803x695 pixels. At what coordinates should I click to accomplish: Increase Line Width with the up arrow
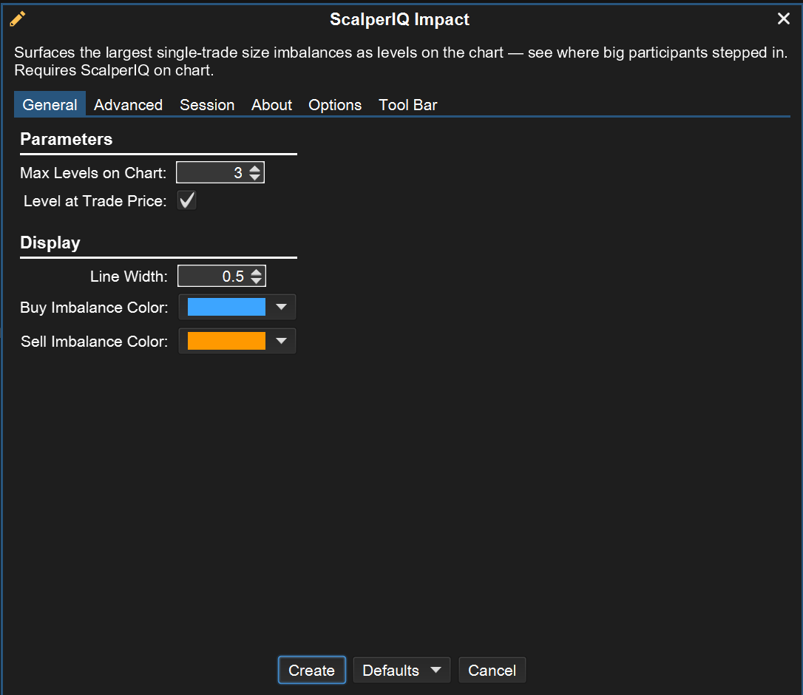tap(256, 271)
